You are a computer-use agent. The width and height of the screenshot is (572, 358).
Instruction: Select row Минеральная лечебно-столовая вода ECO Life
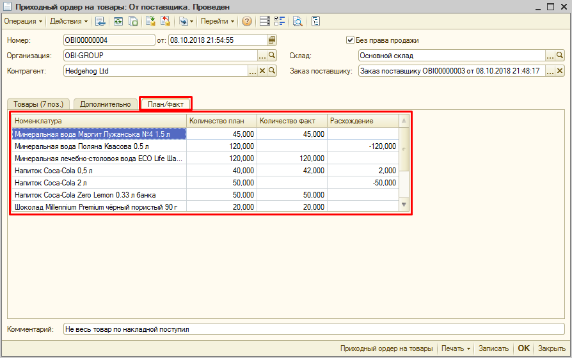[205, 158]
